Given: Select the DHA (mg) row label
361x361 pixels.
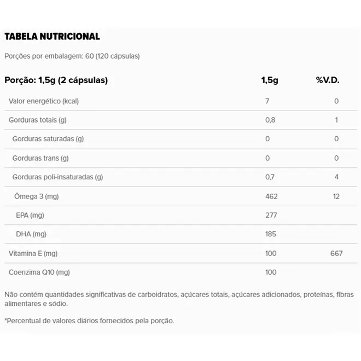Looking at the screenshot, I should 31,234.
